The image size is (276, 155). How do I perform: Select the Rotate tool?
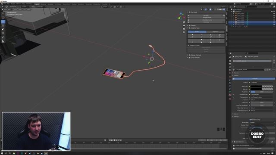3,25
